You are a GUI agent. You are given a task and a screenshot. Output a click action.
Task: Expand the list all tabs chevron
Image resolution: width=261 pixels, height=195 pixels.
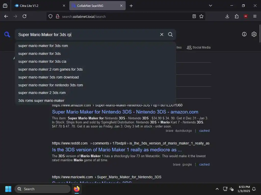coord(211,6)
